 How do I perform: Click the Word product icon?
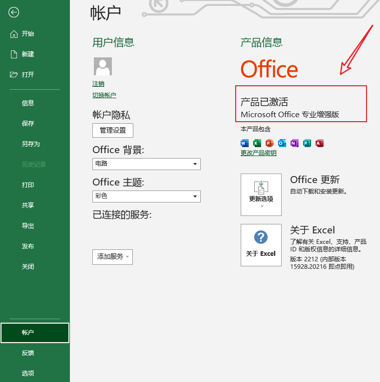[x=245, y=144]
